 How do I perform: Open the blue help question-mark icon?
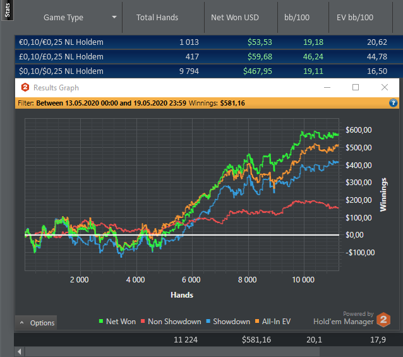coord(393,103)
